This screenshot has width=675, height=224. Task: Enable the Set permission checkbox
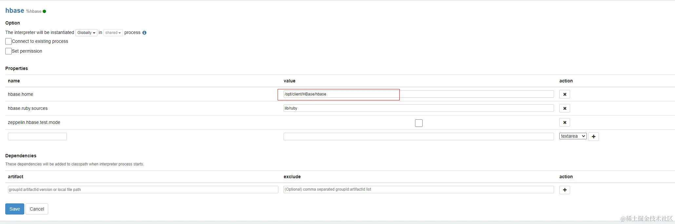coord(9,51)
